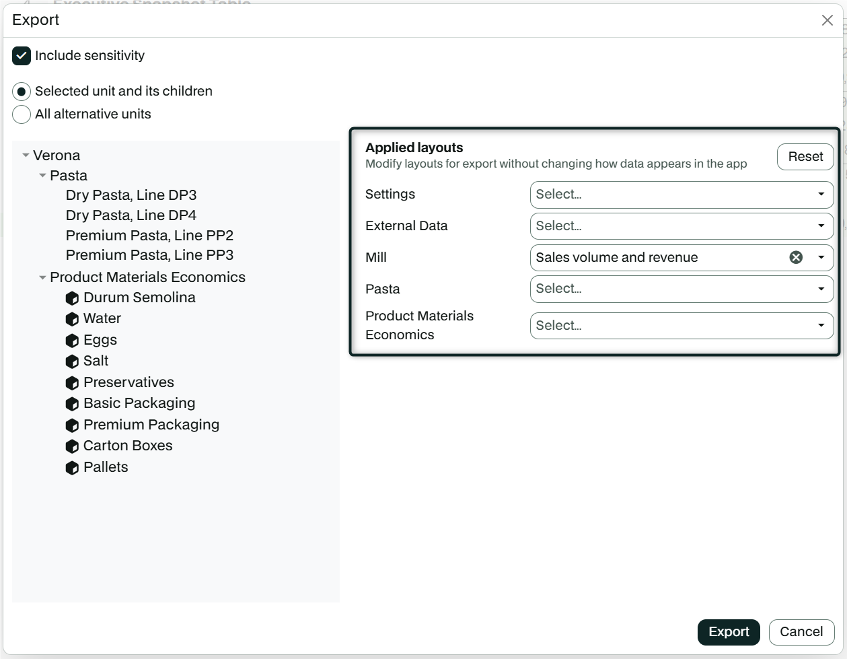Click the cube icon beside Premium Packaging
Screen dimensions: 847x659
tap(72, 425)
